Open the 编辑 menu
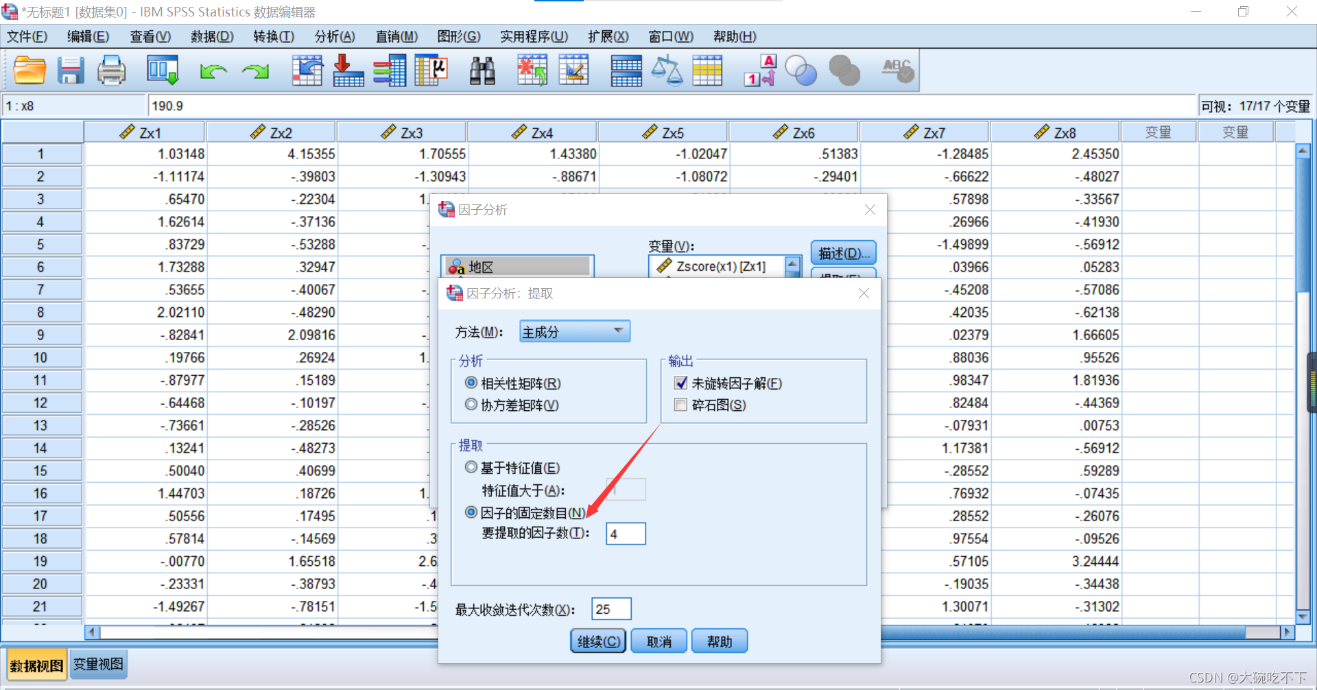This screenshot has height=690, width=1317. (88, 36)
